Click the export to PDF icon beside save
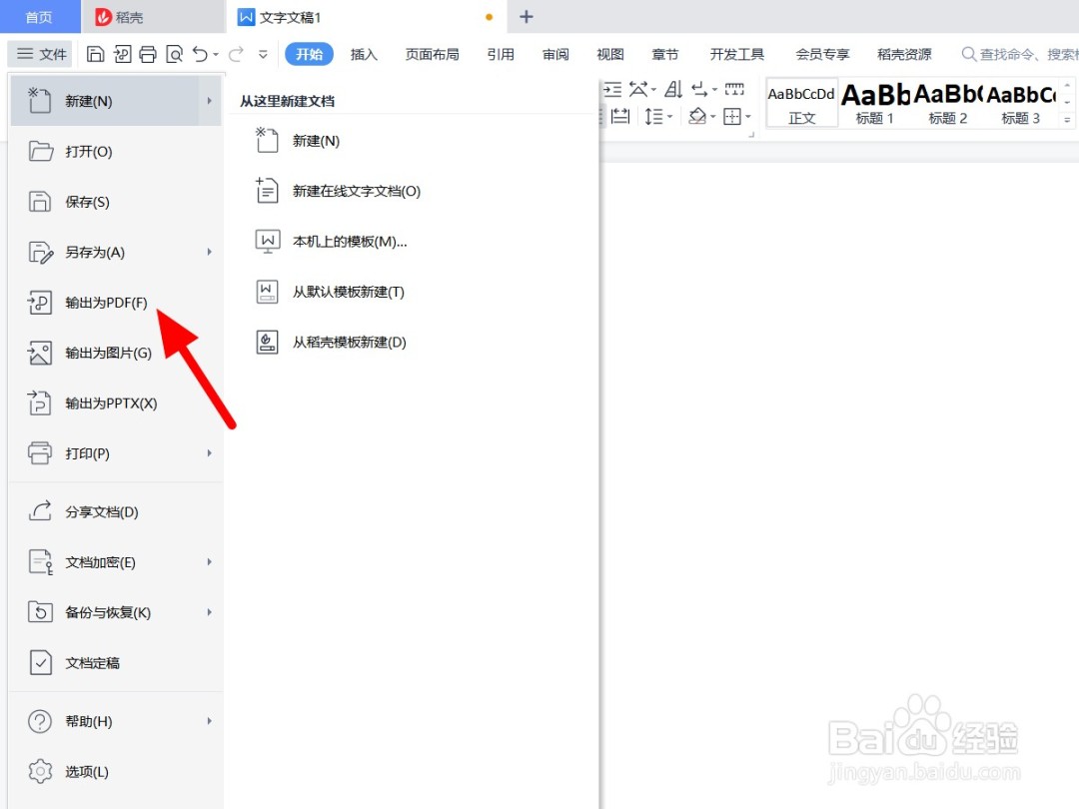1079x809 pixels. point(122,54)
